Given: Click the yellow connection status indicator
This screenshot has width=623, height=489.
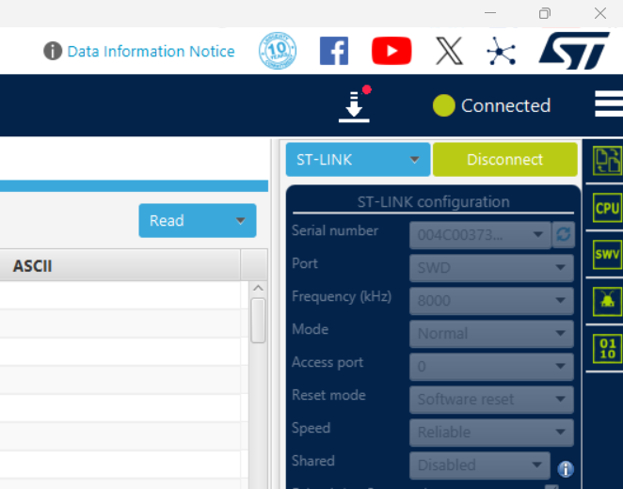Looking at the screenshot, I should [444, 105].
